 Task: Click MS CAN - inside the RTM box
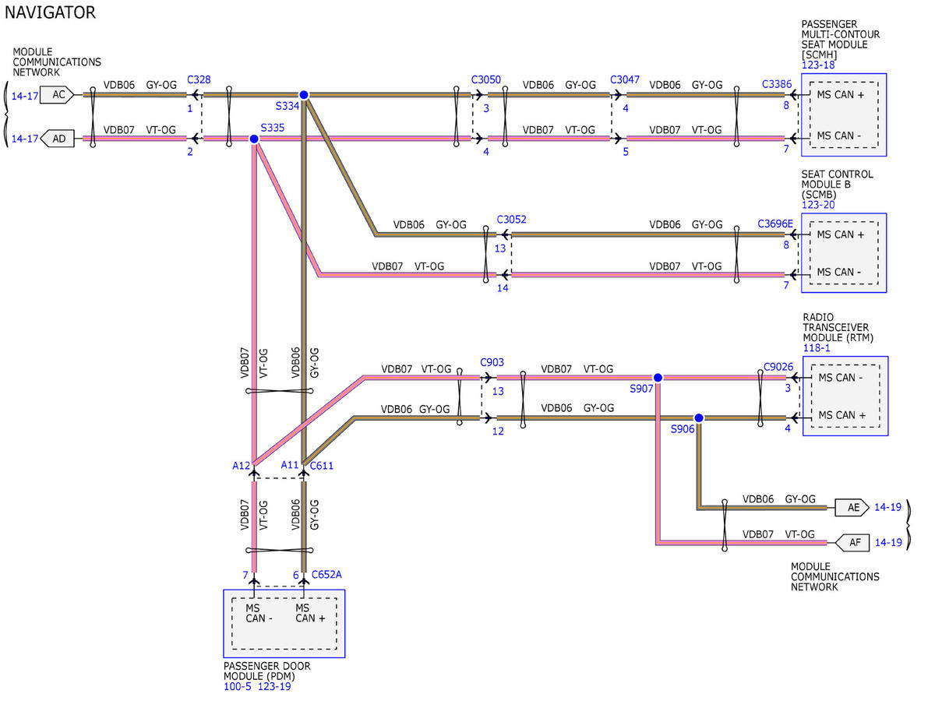(840, 378)
